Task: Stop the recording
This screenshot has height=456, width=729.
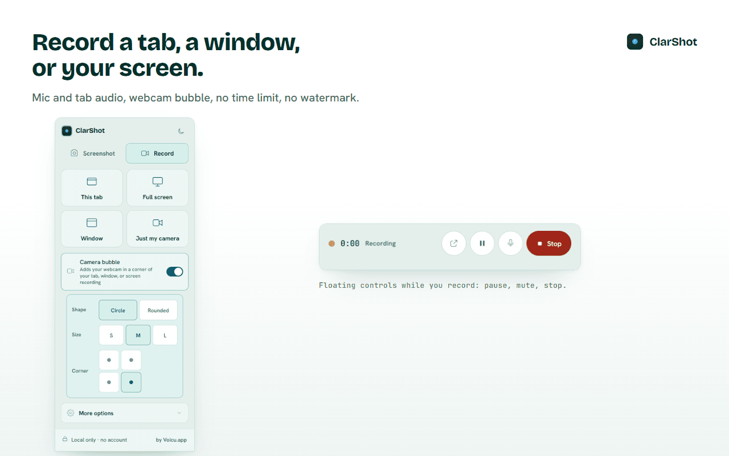Action: tap(549, 243)
